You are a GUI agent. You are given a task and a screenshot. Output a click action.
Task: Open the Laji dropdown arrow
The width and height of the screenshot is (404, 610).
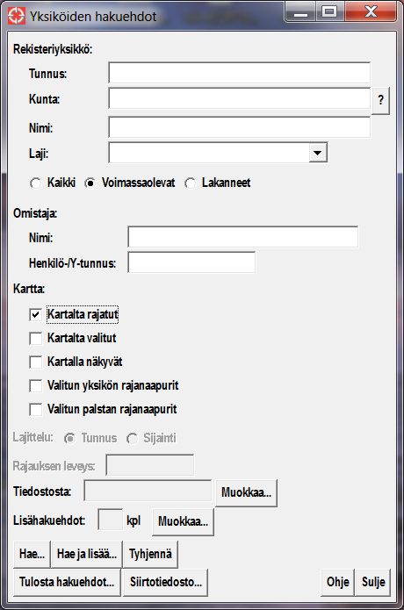click(x=318, y=153)
